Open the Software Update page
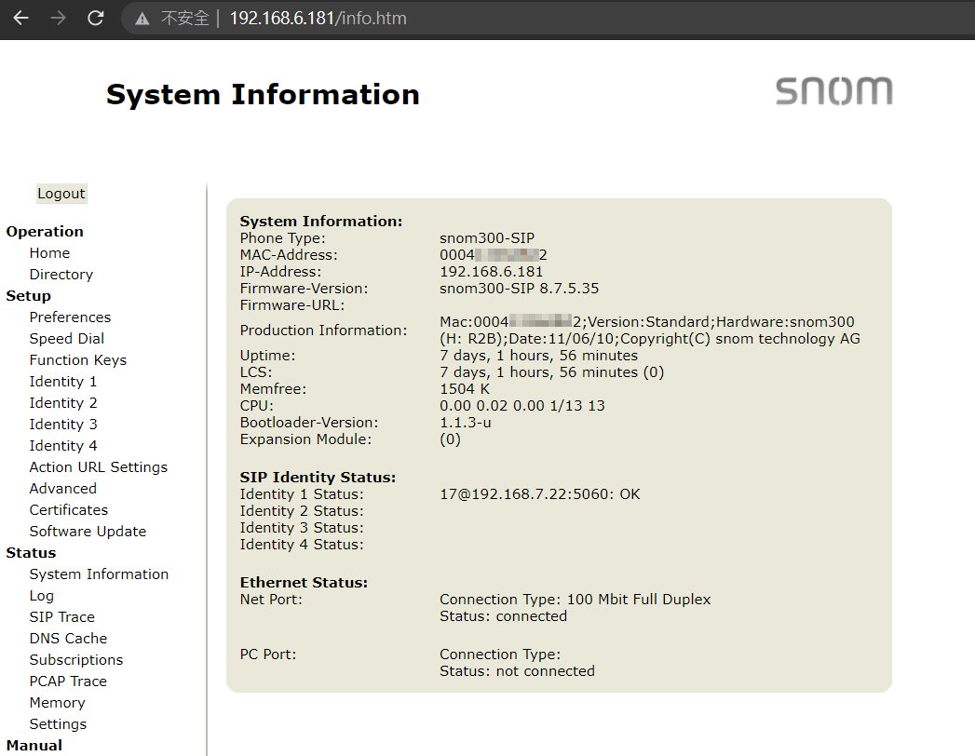Image resolution: width=975 pixels, height=756 pixels. click(88, 532)
